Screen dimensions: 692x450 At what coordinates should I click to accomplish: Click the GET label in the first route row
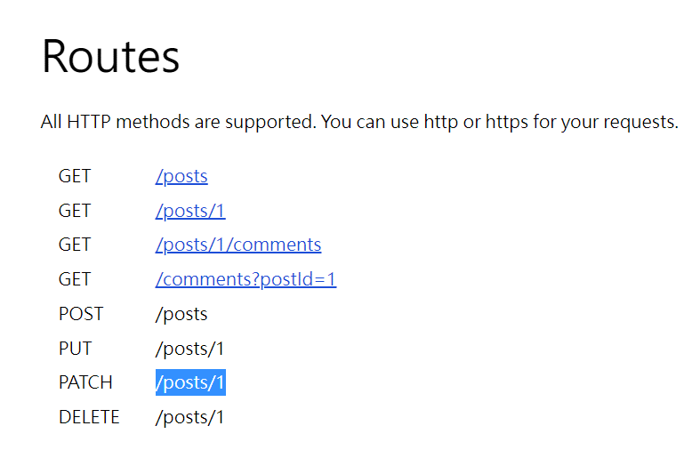[x=75, y=176]
